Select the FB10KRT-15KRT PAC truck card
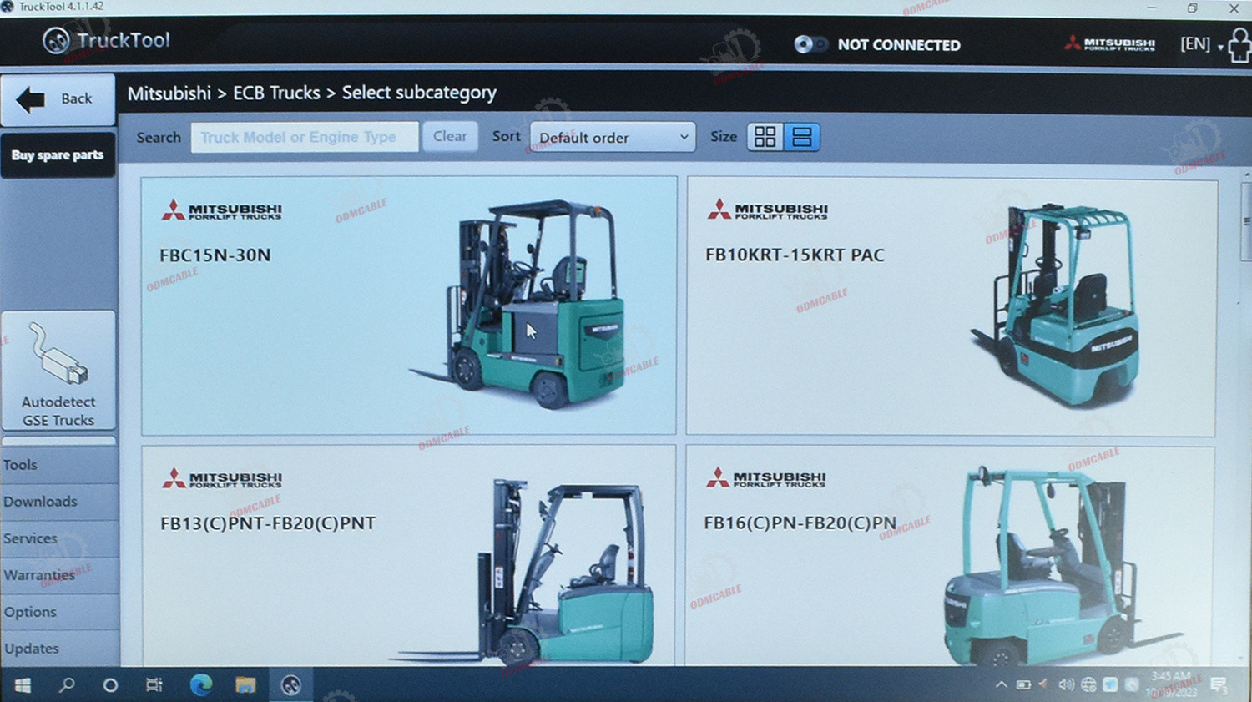 (951, 306)
